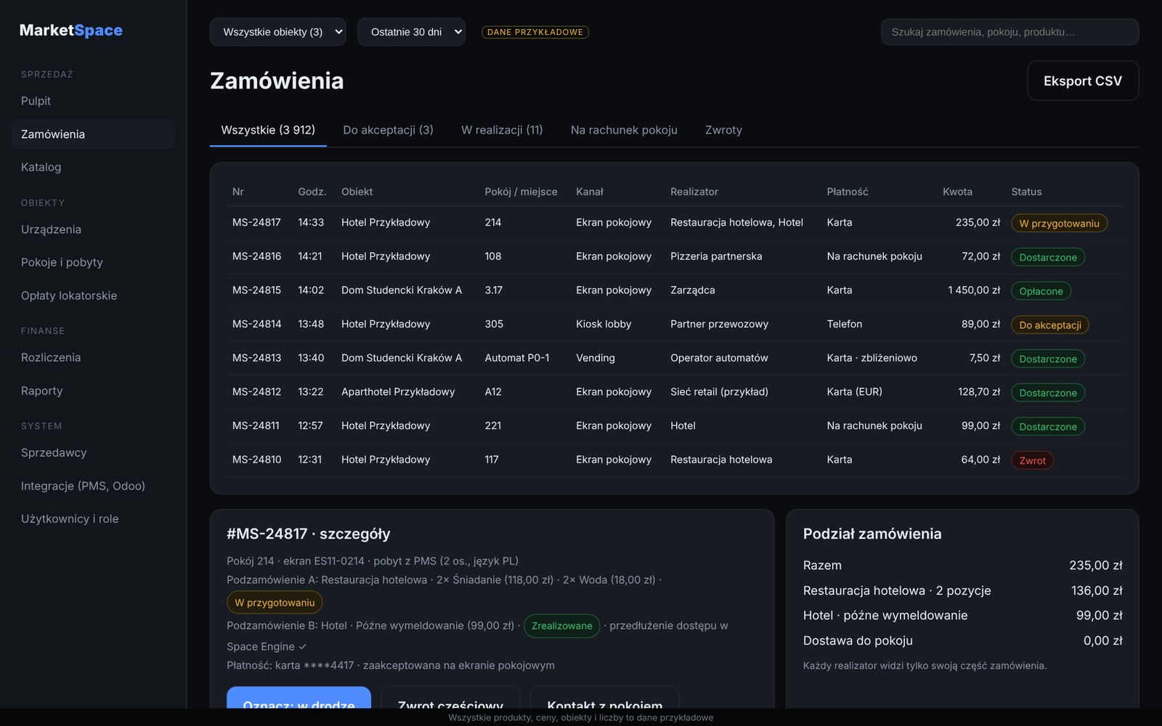This screenshot has width=1162, height=726.
Task: Click the Kwota column header
Action: point(957,192)
